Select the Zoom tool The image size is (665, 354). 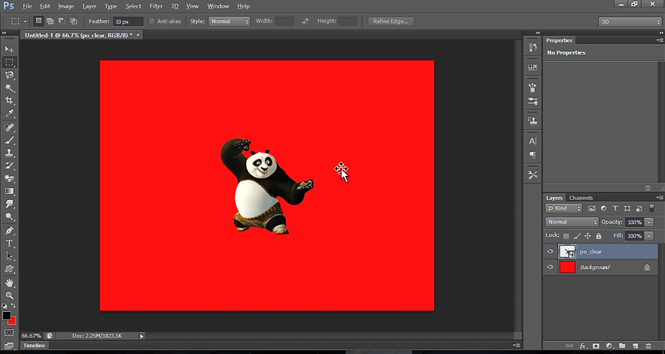tap(9, 295)
